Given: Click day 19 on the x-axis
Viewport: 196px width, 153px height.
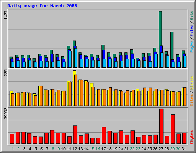Looking at the screenshot, I should (x=115, y=149).
